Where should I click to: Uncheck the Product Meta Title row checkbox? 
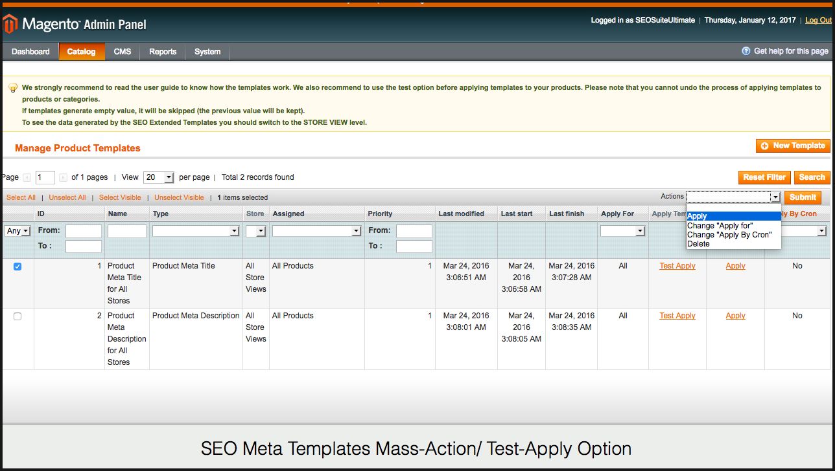pyautogui.click(x=18, y=267)
